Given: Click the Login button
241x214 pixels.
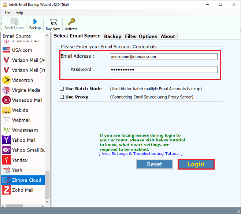Looking at the screenshot, I should (196, 164).
